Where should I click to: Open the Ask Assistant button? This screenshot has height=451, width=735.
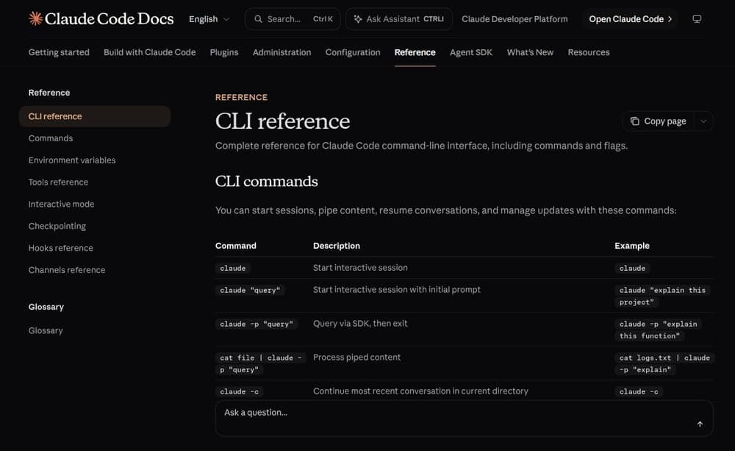click(x=399, y=19)
